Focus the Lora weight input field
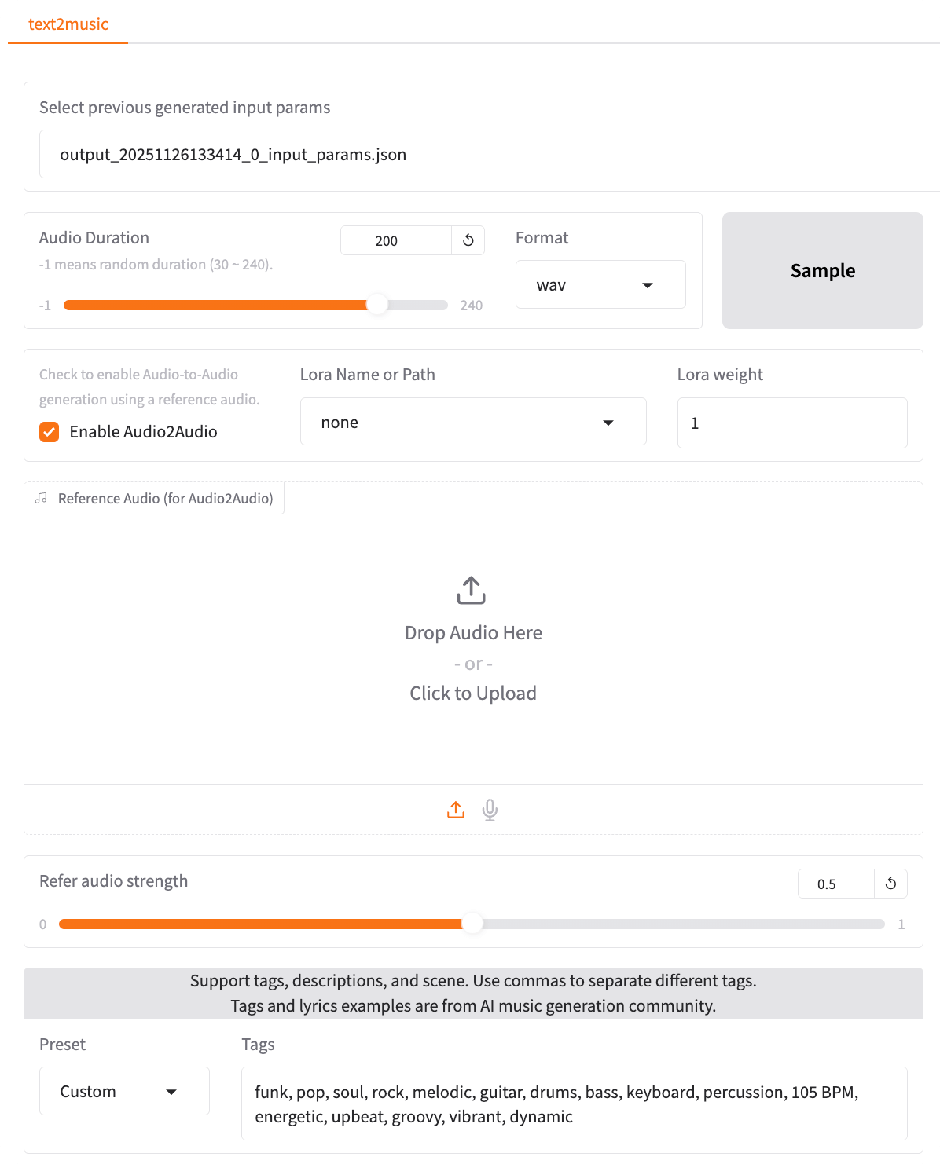This screenshot has width=940, height=1164. (x=791, y=423)
